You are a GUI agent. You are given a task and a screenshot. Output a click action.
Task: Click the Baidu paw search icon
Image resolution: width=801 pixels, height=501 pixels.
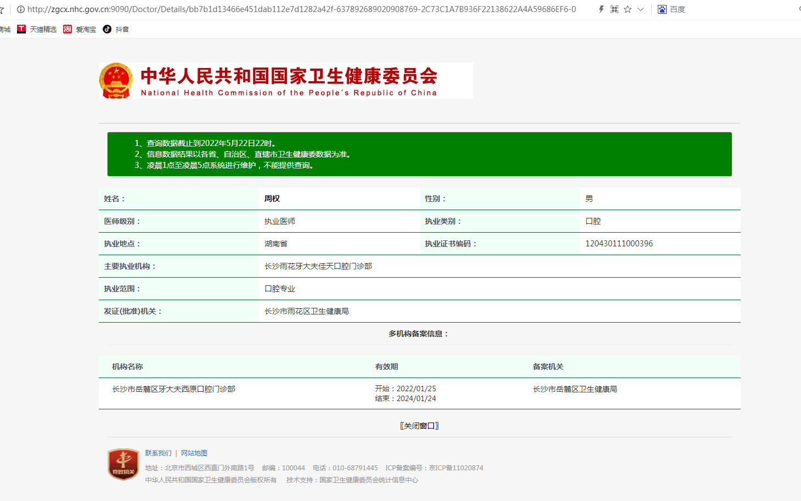pyautogui.click(x=662, y=9)
